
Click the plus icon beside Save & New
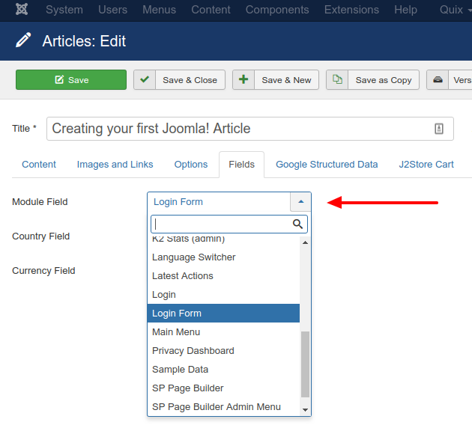(243, 79)
